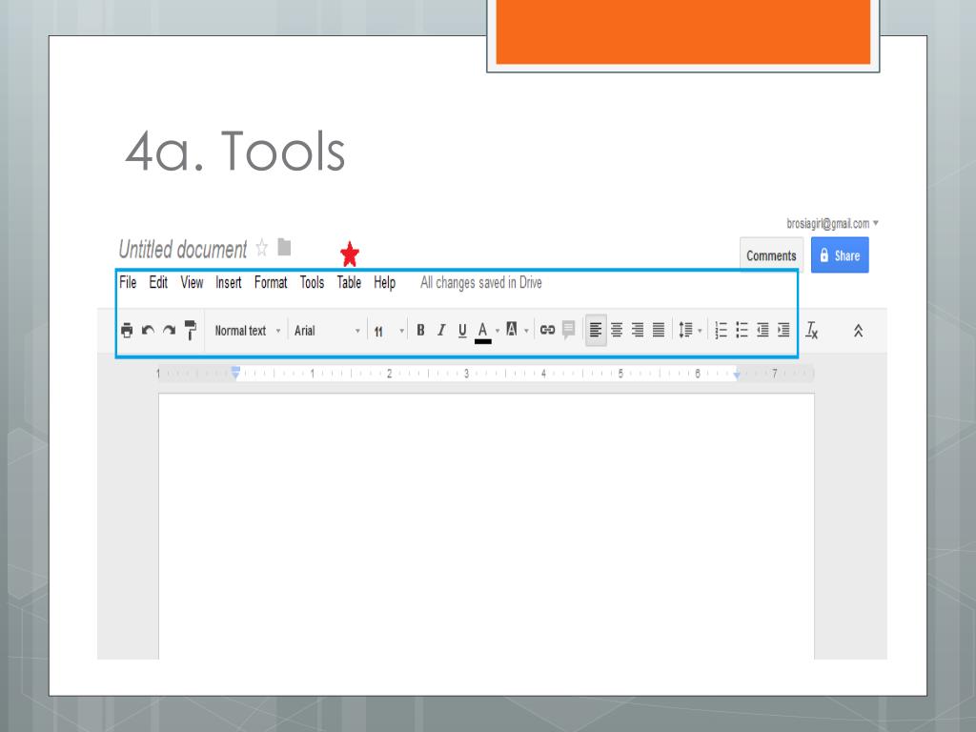Collapse the menus with double chevron

[x=858, y=331]
